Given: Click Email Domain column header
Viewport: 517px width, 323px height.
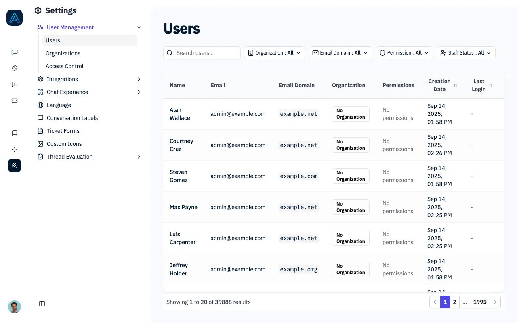Looking at the screenshot, I should click(x=296, y=85).
